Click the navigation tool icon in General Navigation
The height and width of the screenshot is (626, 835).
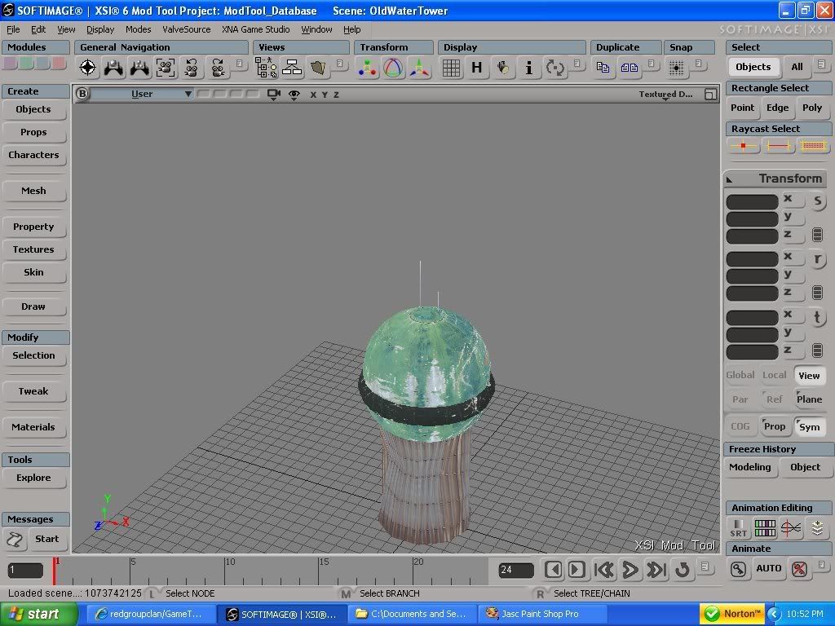tap(88, 68)
